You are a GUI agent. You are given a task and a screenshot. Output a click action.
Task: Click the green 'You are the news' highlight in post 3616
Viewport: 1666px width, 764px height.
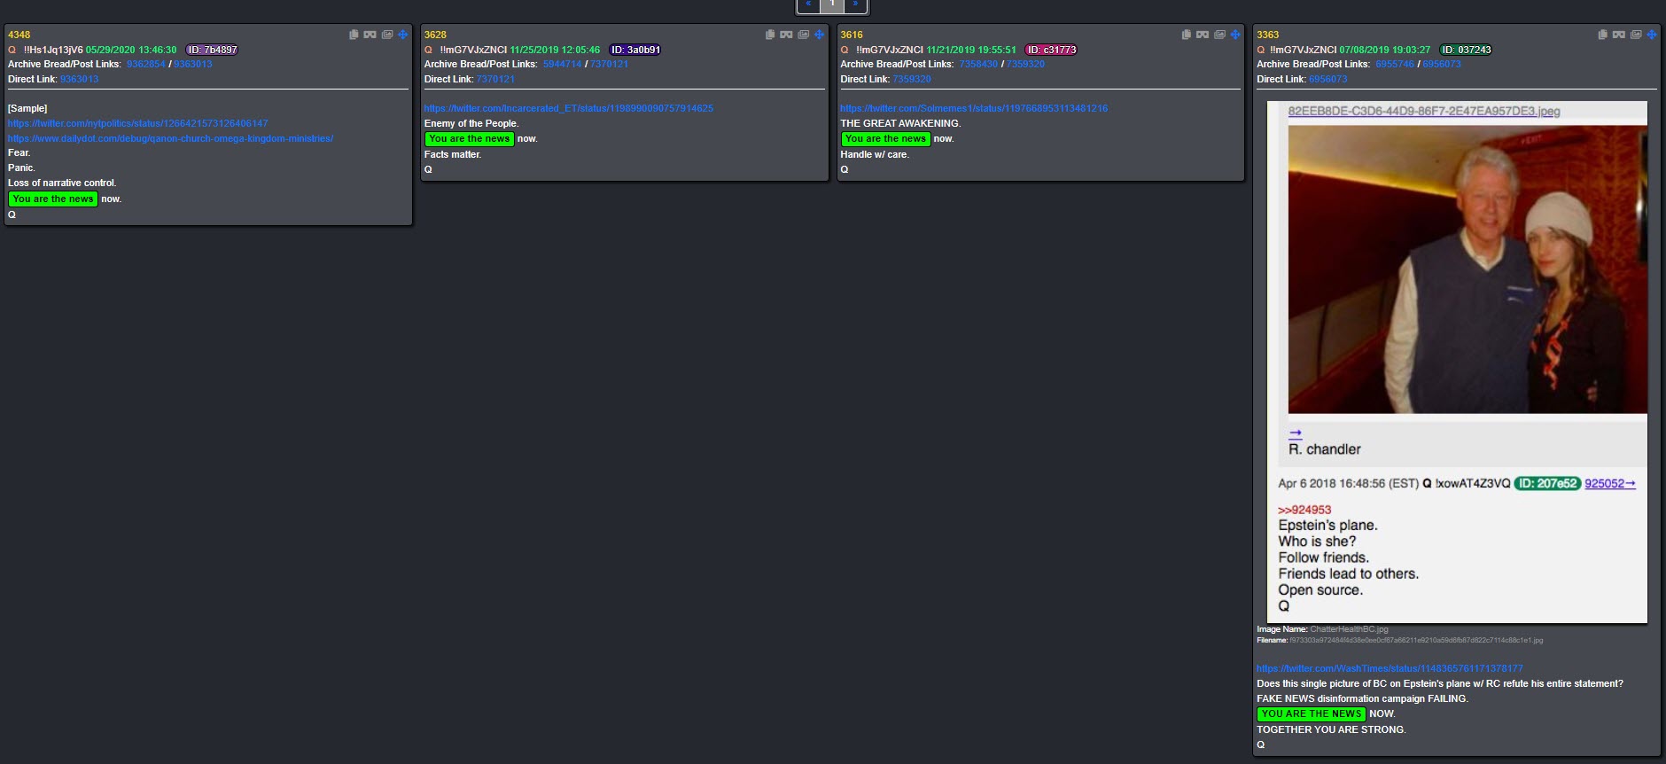pos(886,138)
